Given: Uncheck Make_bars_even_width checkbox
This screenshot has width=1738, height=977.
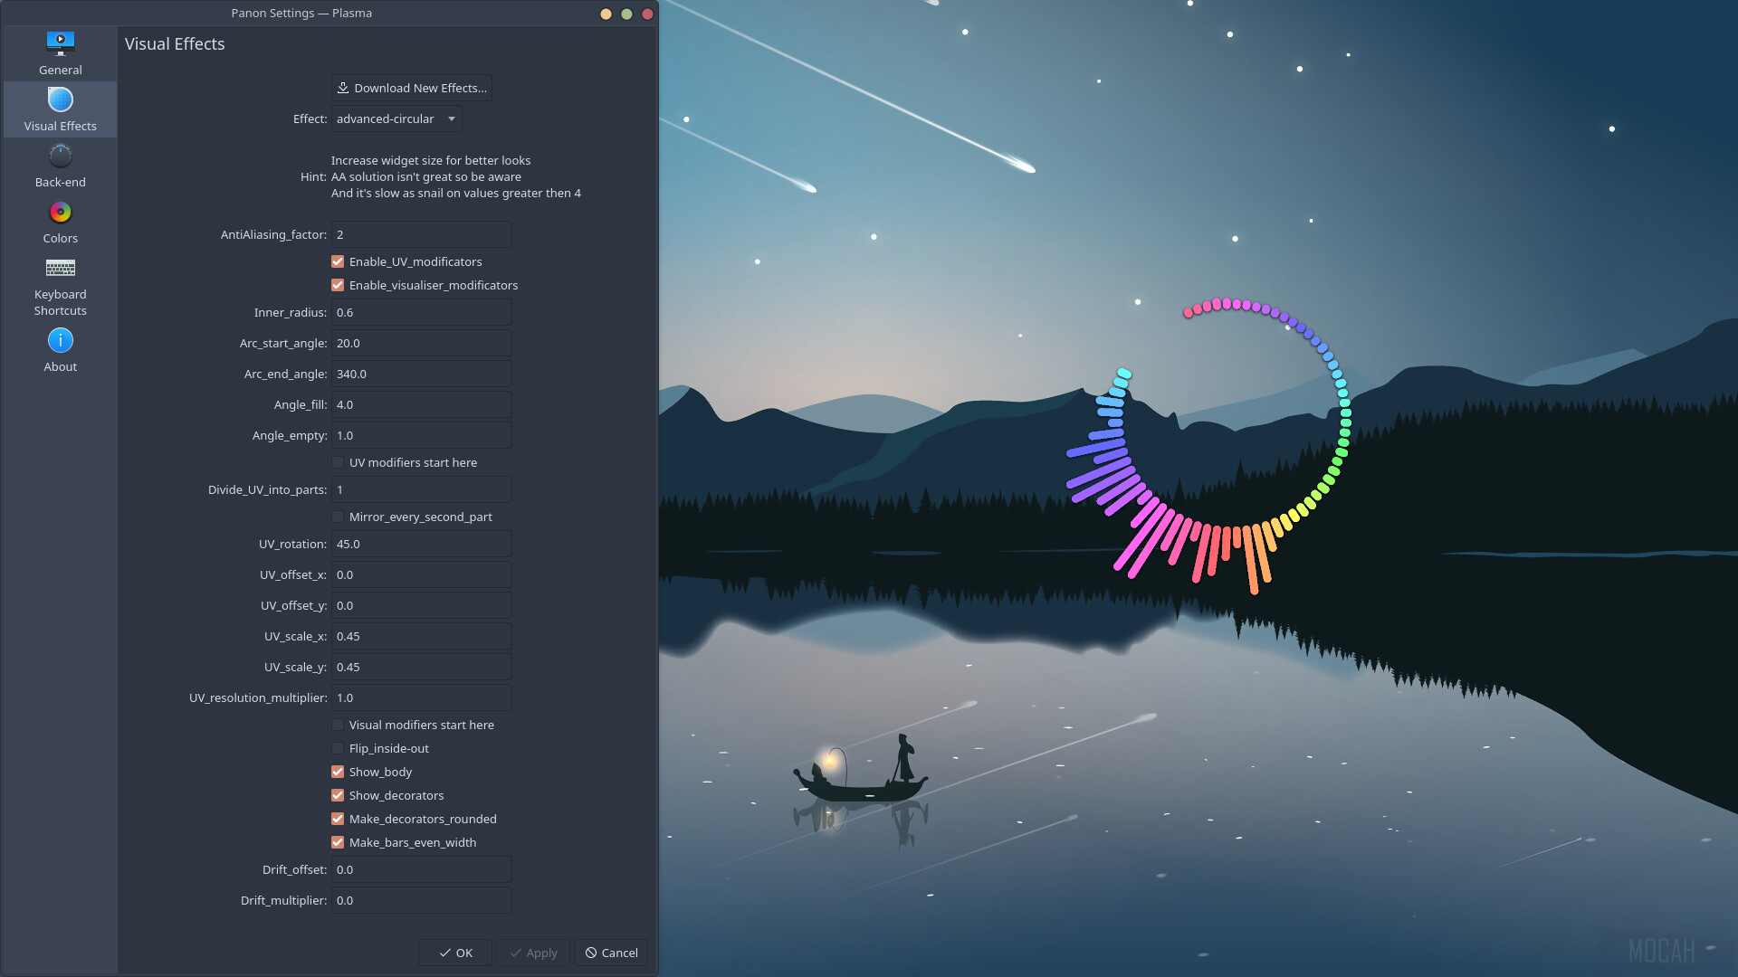Looking at the screenshot, I should (338, 842).
